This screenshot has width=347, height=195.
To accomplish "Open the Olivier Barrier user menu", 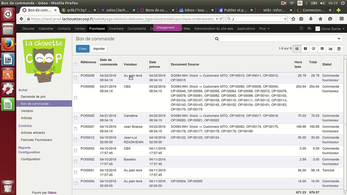I will tap(330, 29).
